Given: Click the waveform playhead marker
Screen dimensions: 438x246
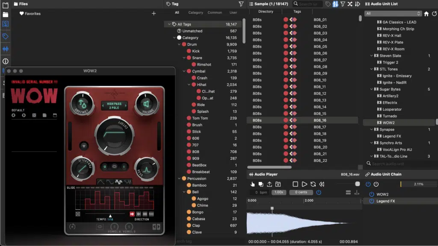Looking at the screenshot, I should 272,208.
